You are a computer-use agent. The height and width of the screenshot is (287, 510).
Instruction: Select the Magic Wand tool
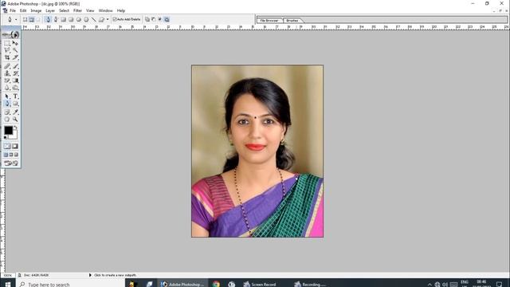coord(15,50)
